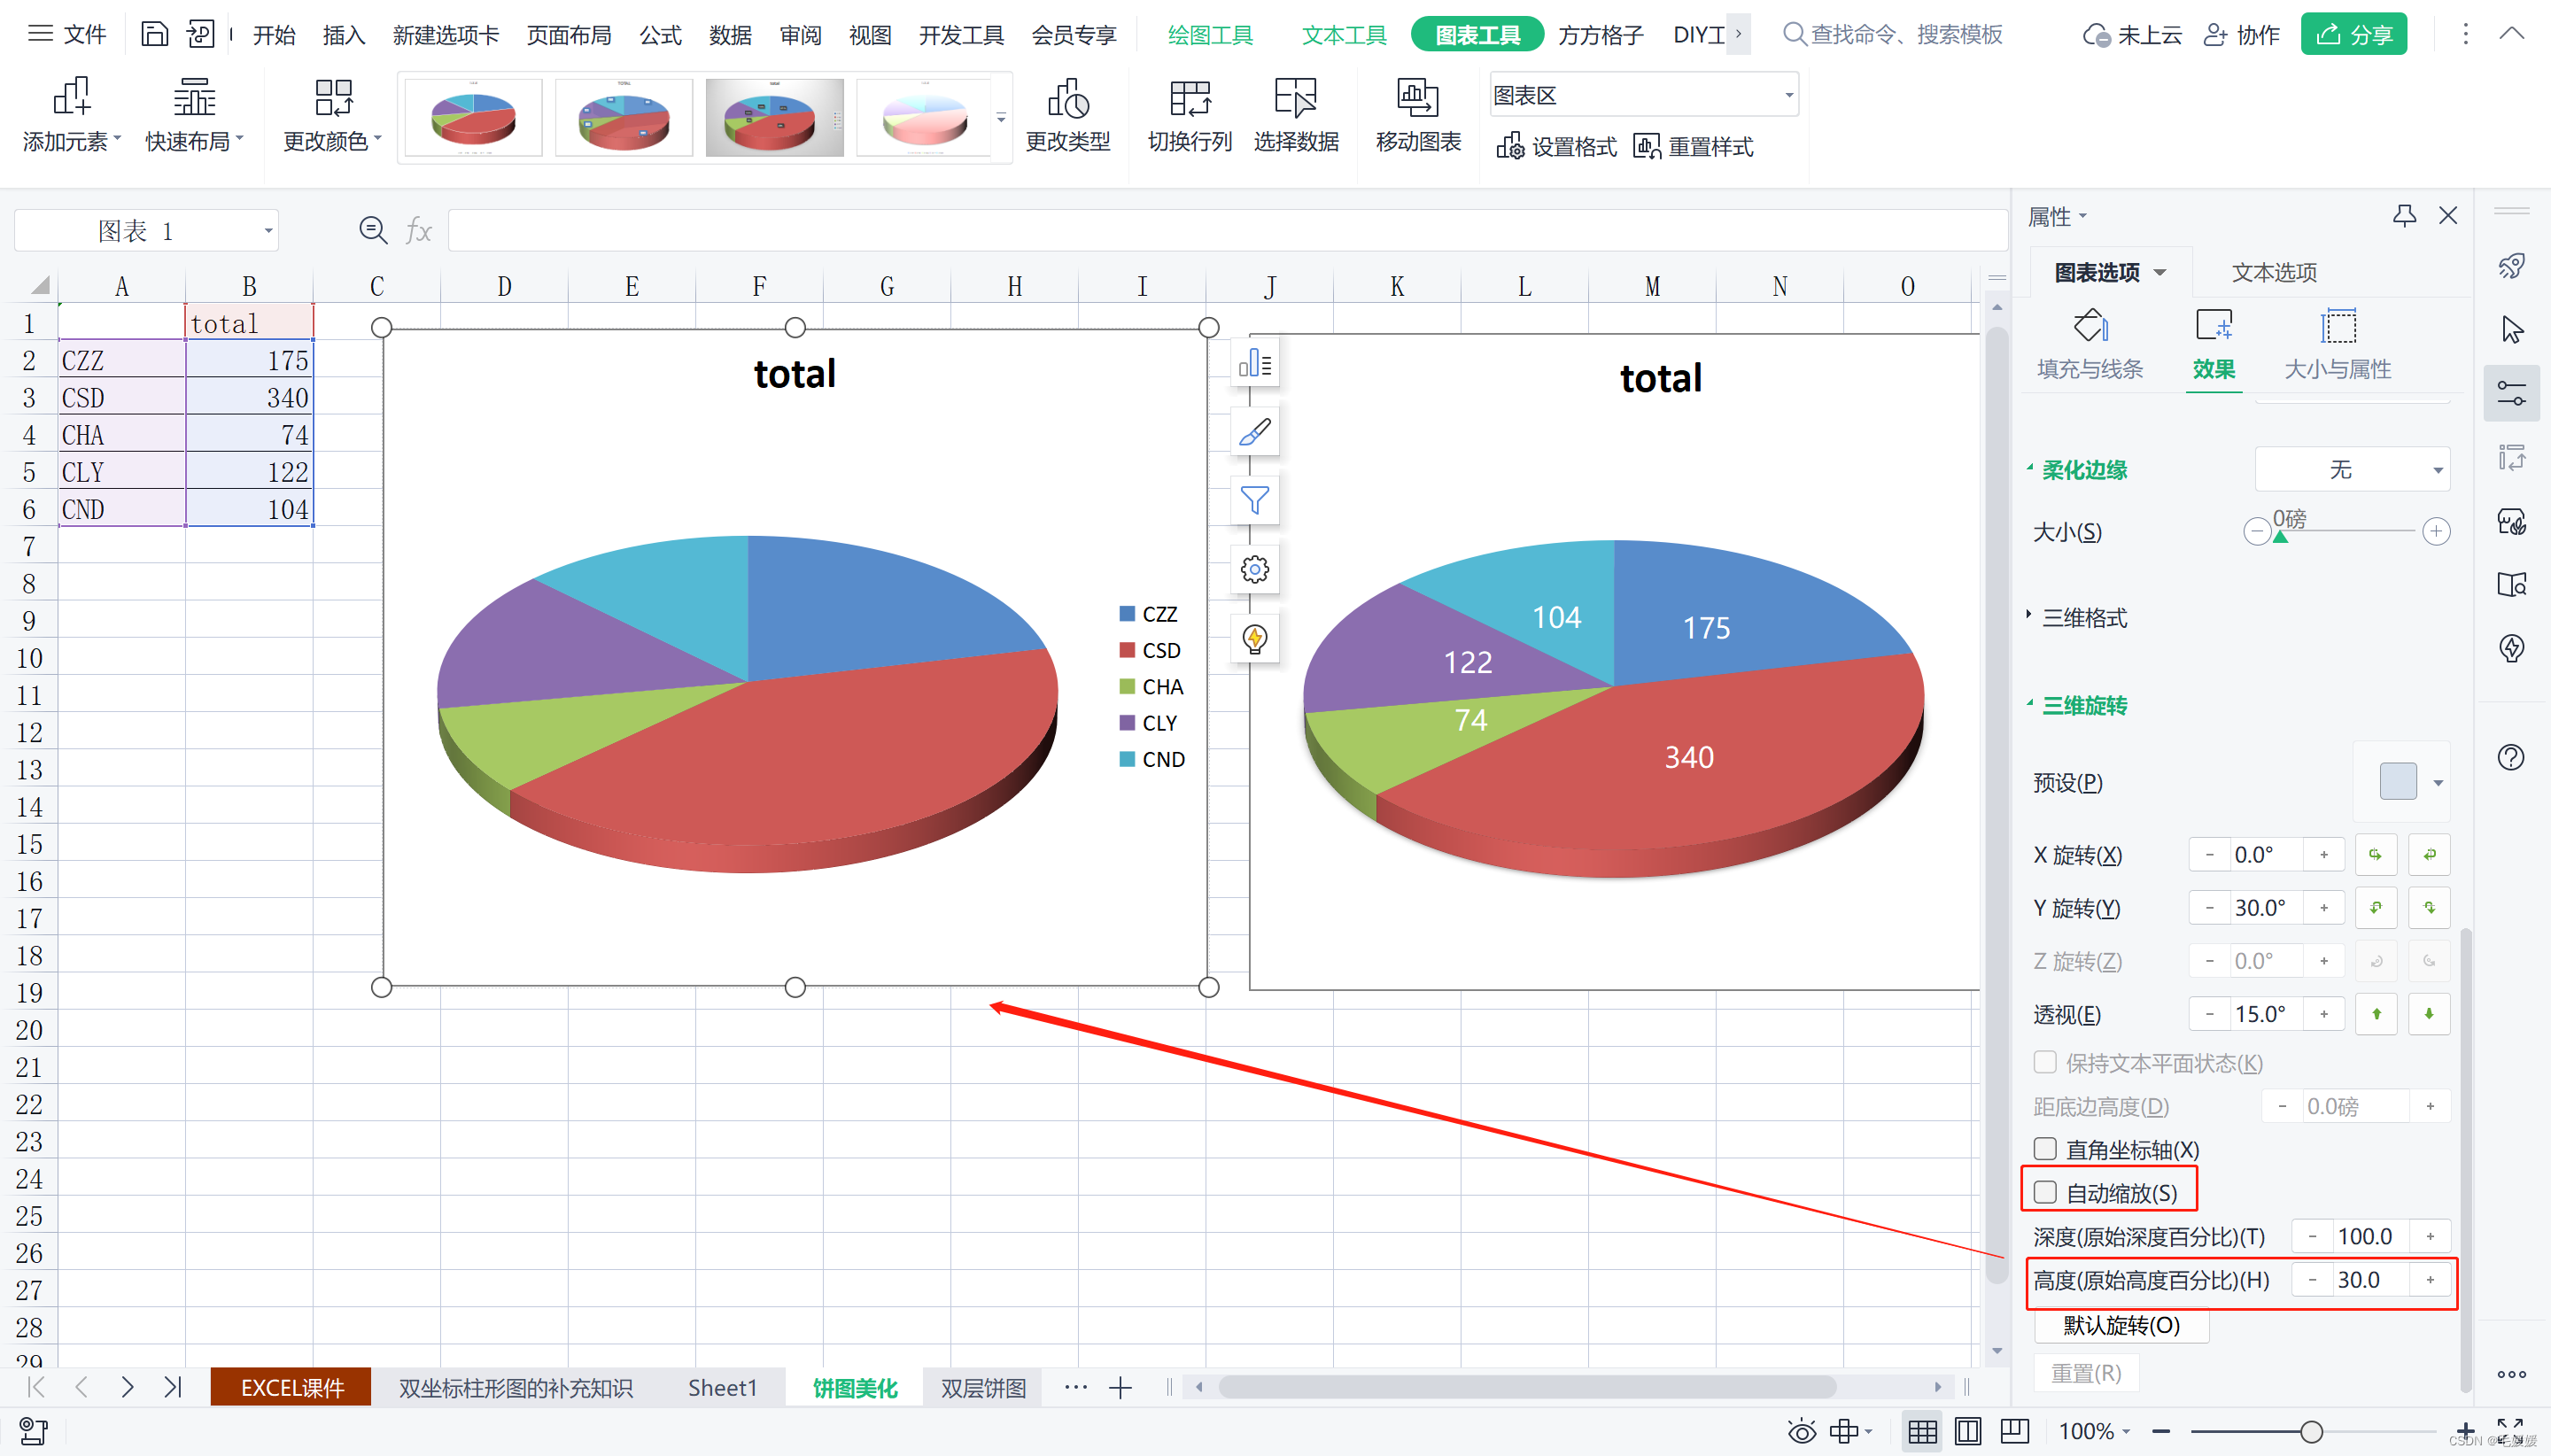The height and width of the screenshot is (1456, 2551).
Task: Click the 分享 share button
Action: click(2353, 35)
